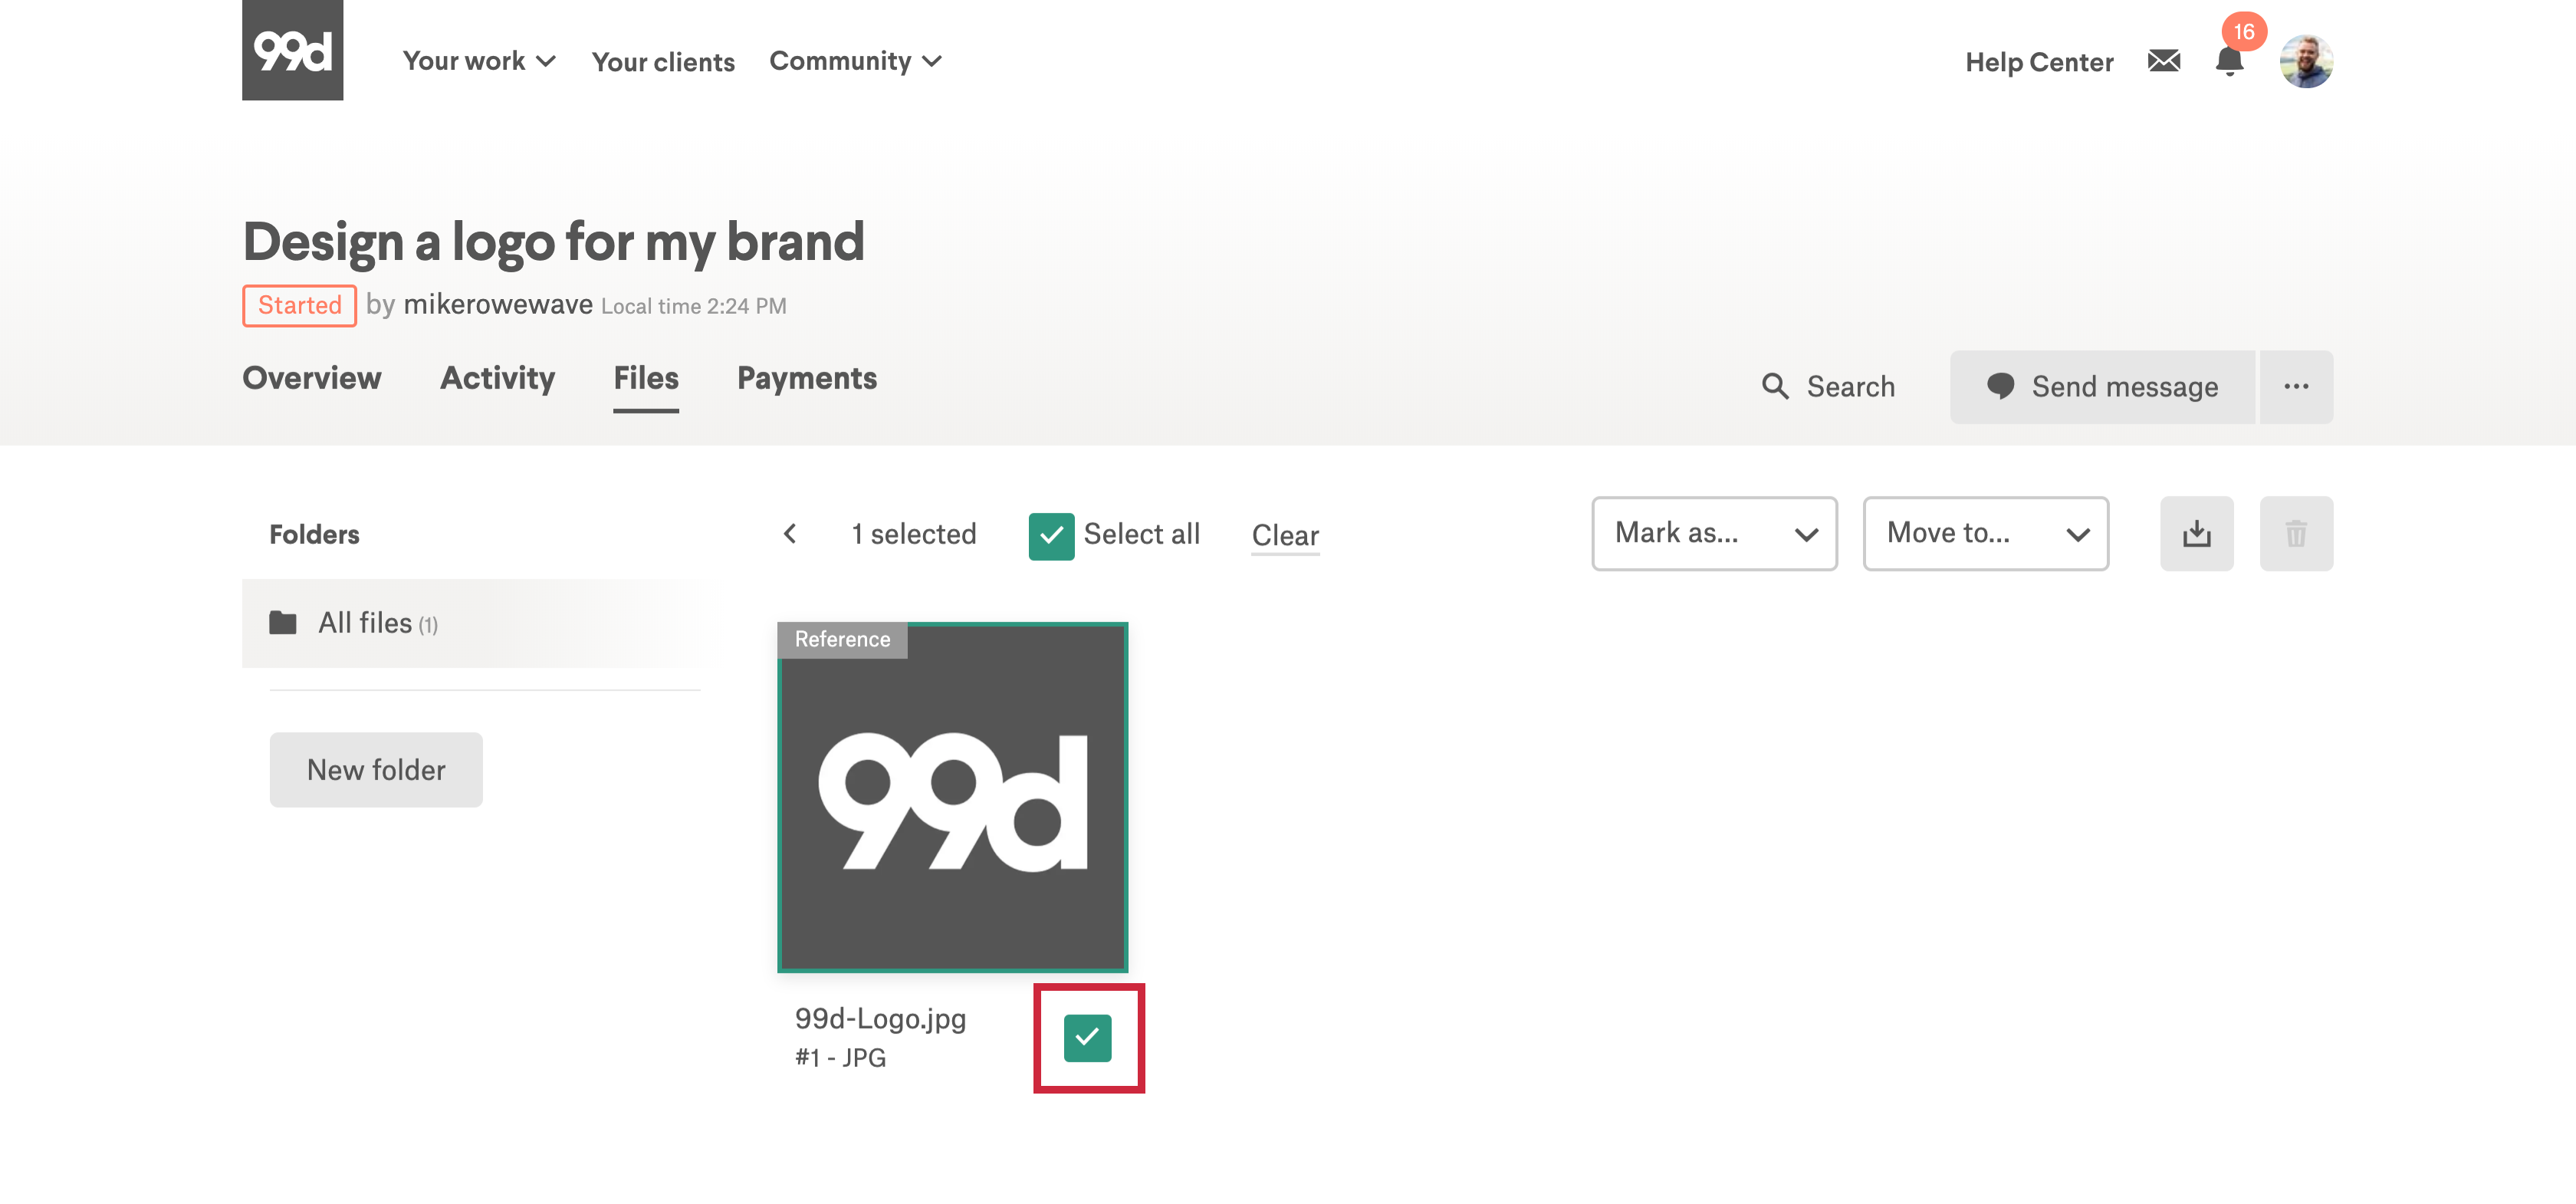Toggle the Select all checkbox

point(1051,536)
